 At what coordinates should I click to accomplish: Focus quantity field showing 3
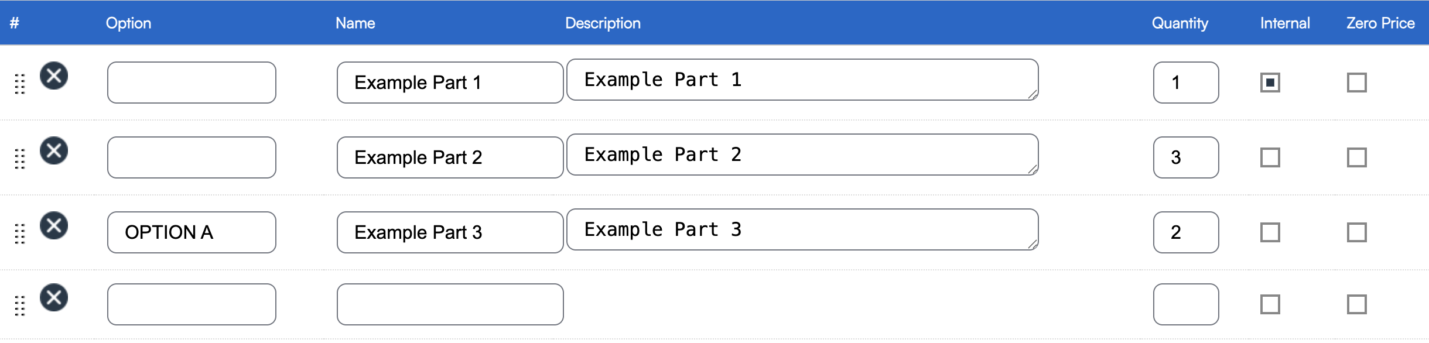pyautogui.click(x=1185, y=157)
